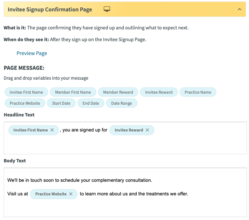
Task: Open the Preview Page link
Action: (x=32, y=53)
